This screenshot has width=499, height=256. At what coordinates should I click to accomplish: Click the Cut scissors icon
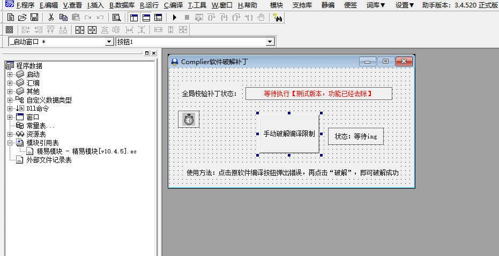coord(51,17)
